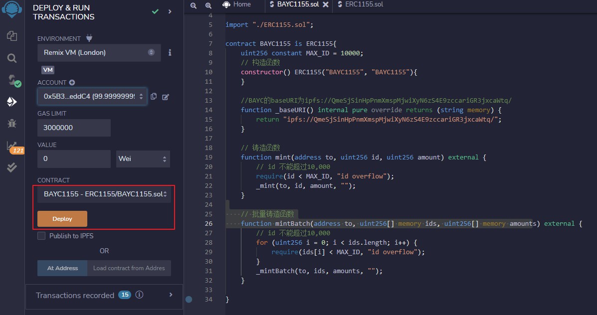Viewport: 597px width, 315px height.
Task: Click the sign message edit icon
Action: (165, 97)
